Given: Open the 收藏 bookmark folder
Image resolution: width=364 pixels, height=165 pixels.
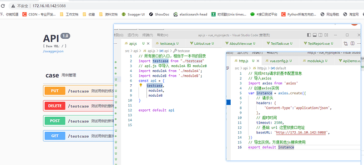Looking at the screenshot, I should (89, 15).
